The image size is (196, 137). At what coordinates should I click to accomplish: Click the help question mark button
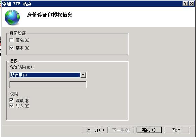coord(185,3)
